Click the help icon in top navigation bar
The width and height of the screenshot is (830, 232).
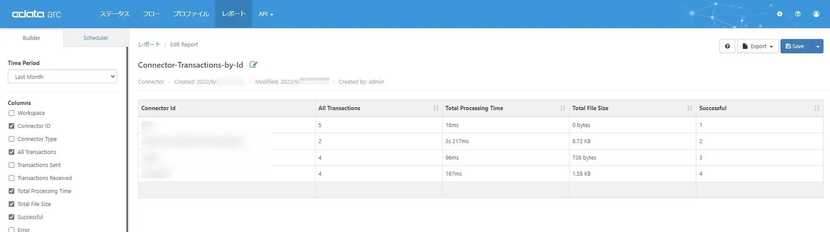pyautogui.click(x=798, y=14)
